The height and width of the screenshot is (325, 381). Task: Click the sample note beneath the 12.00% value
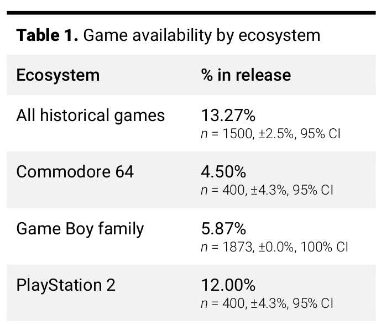click(x=267, y=303)
